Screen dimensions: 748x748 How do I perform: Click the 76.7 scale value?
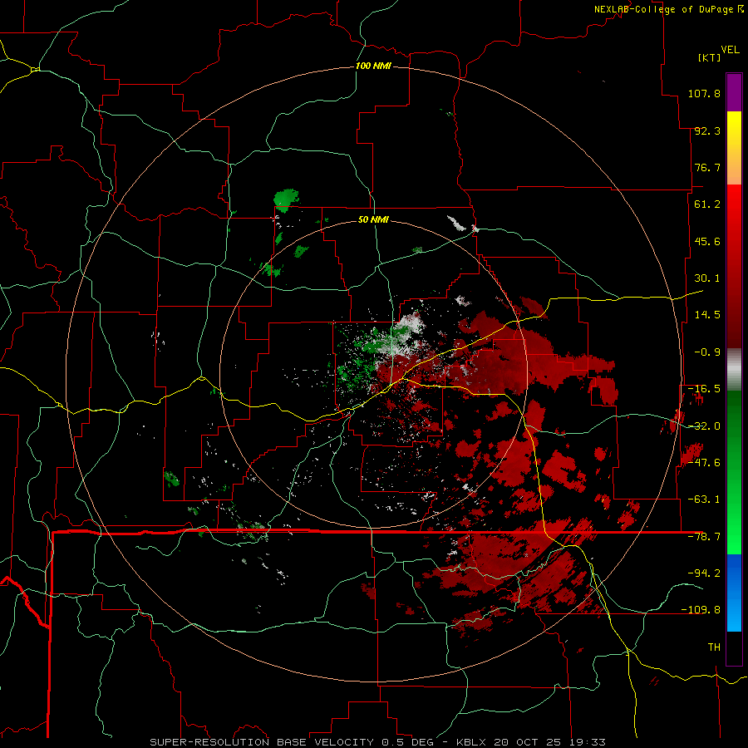click(x=707, y=167)
